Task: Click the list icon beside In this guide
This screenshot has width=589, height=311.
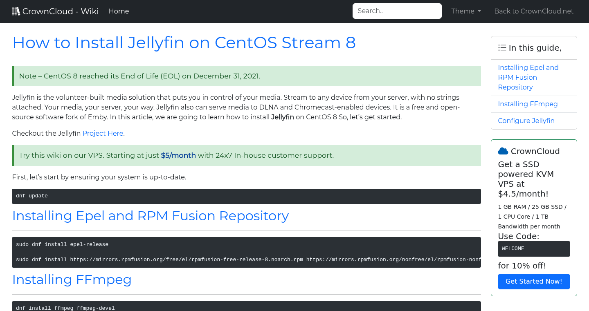Action: coord(502,48)
